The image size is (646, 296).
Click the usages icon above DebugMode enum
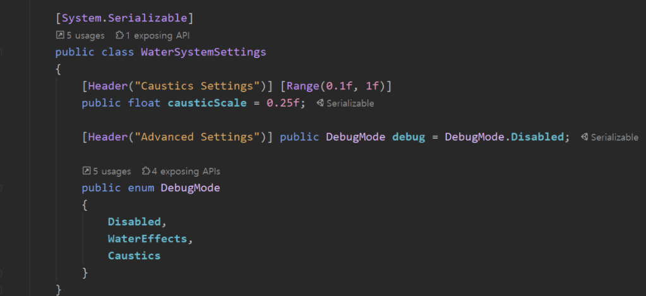87,171
